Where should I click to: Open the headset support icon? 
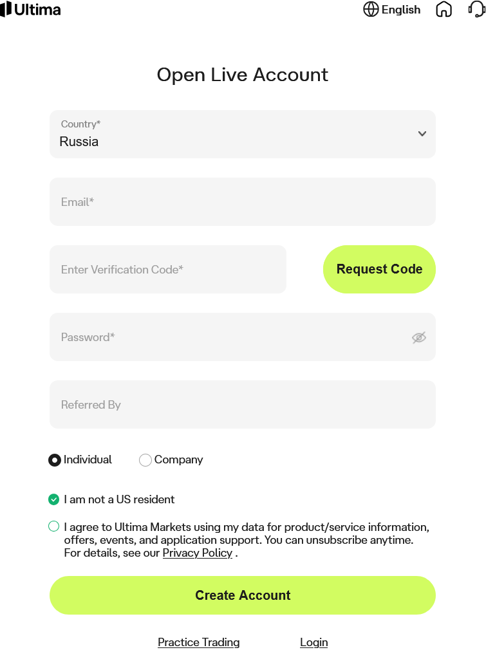476,10
